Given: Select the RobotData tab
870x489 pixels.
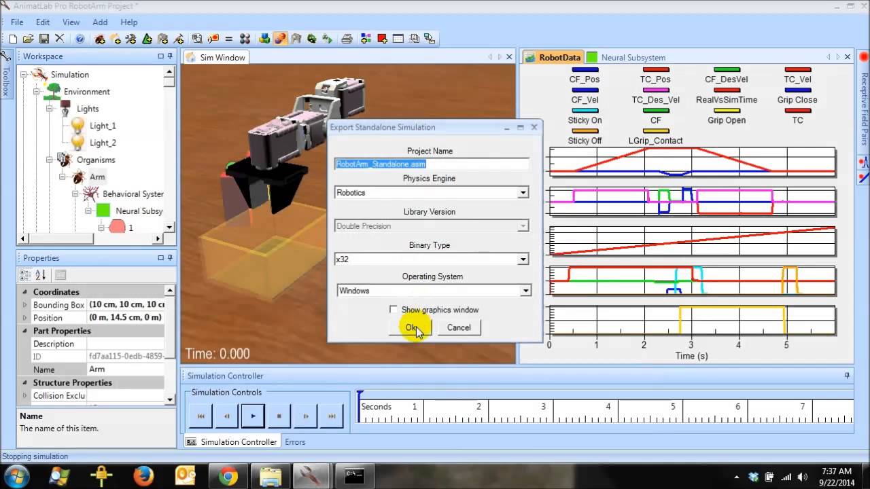Looking at the screenshot, I should 553,58.
